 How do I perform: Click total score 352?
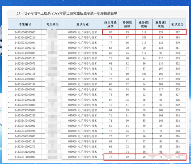tap(178, 63)
